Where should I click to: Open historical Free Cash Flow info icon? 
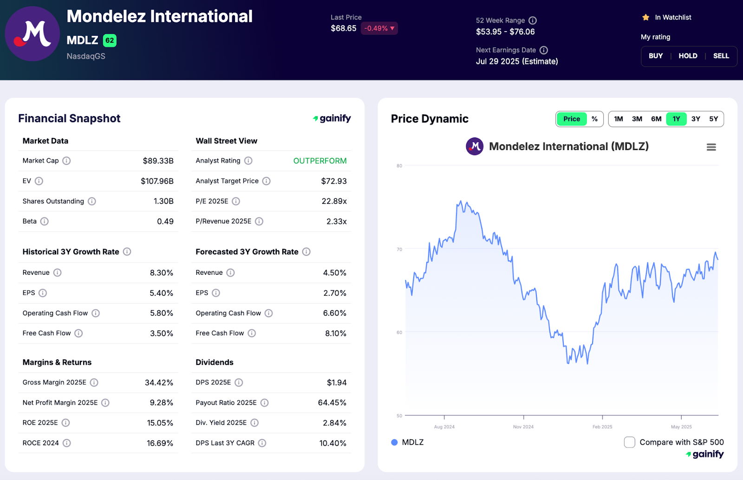click(x=78, y=333)
